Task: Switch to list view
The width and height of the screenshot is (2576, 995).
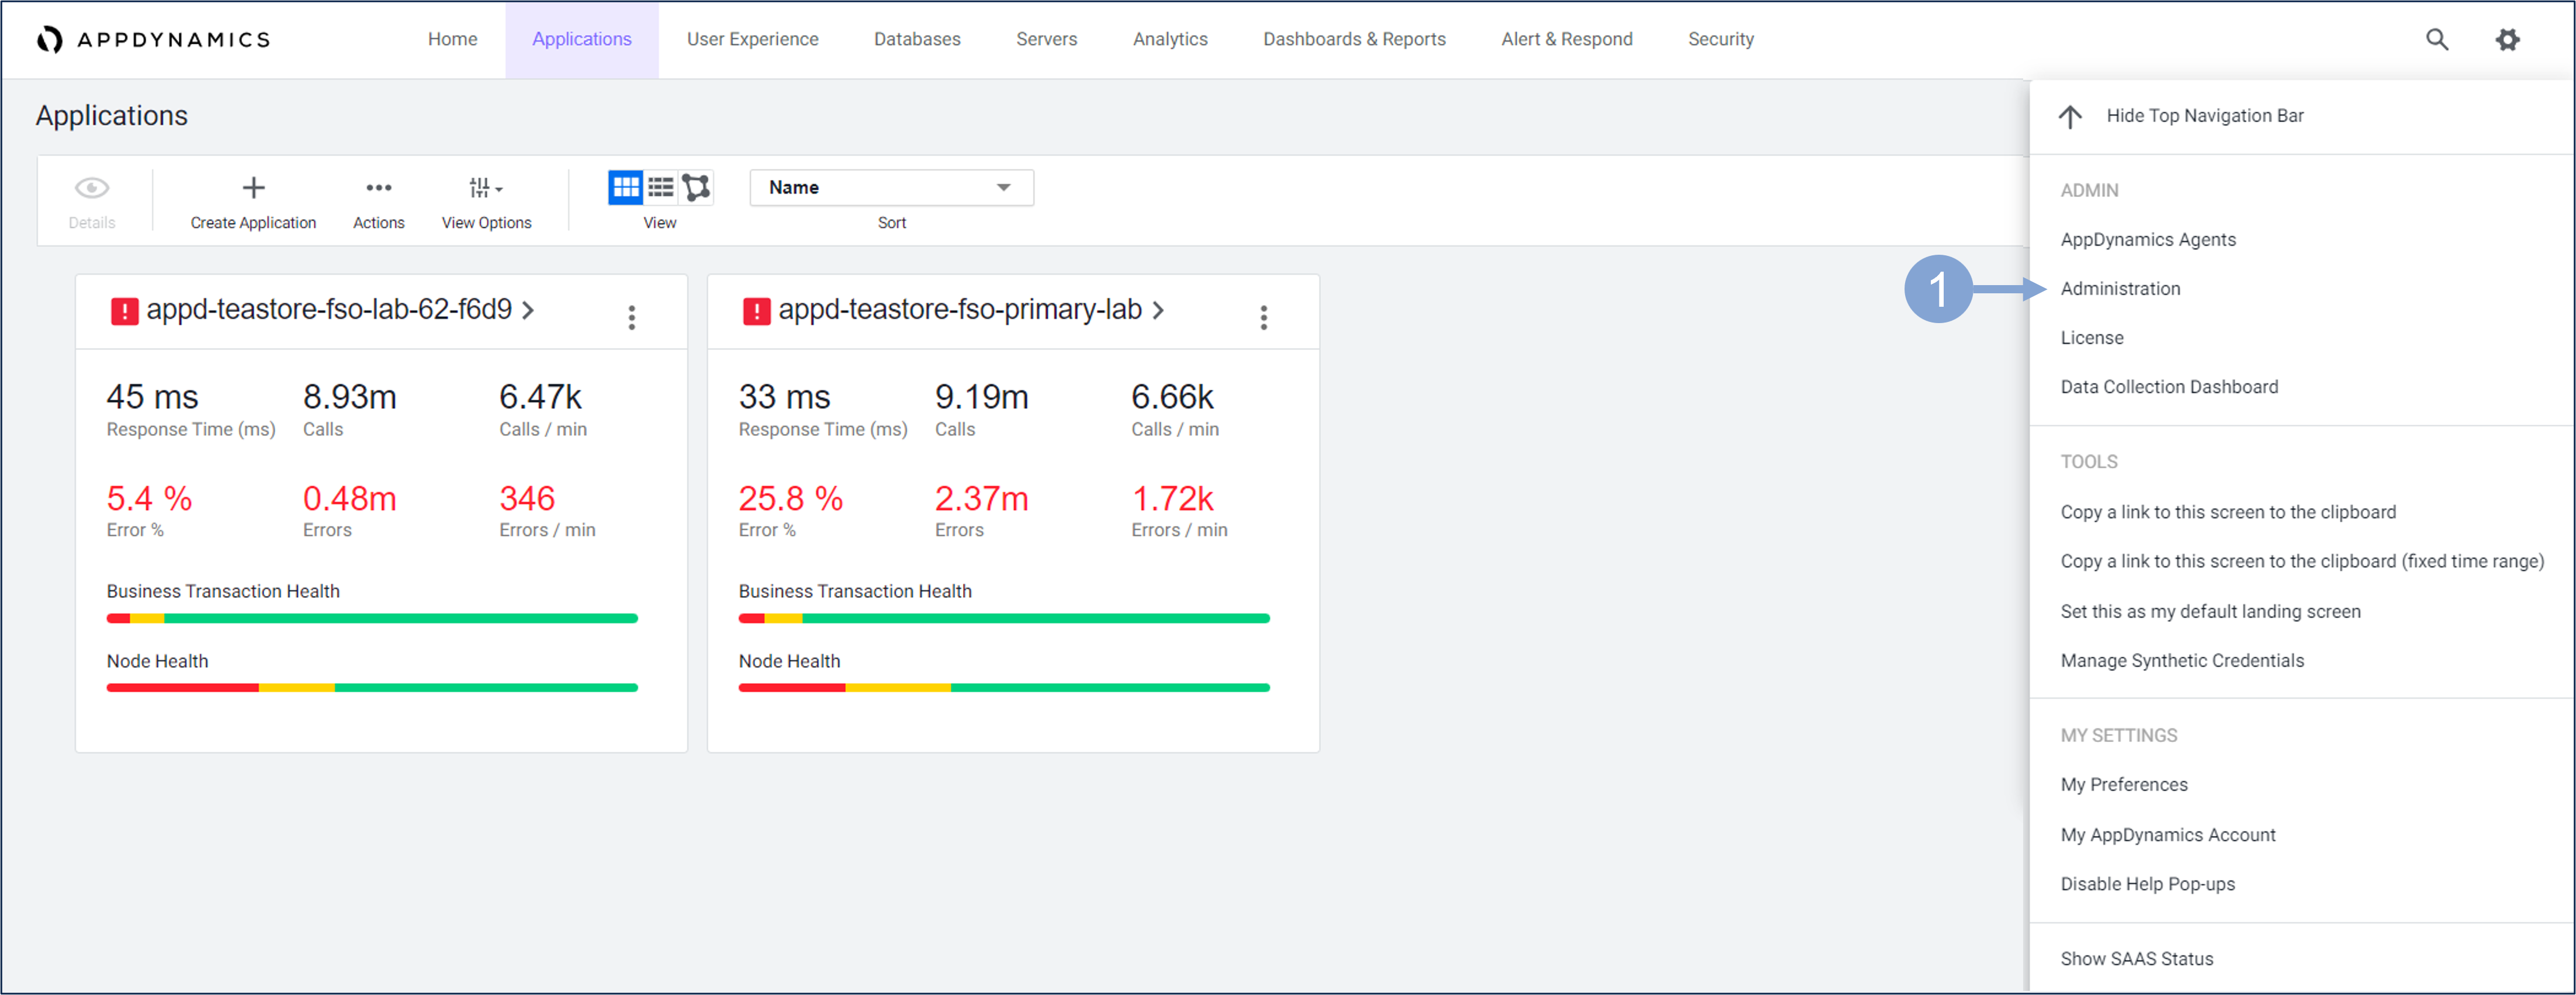Action: pos(661,187)
